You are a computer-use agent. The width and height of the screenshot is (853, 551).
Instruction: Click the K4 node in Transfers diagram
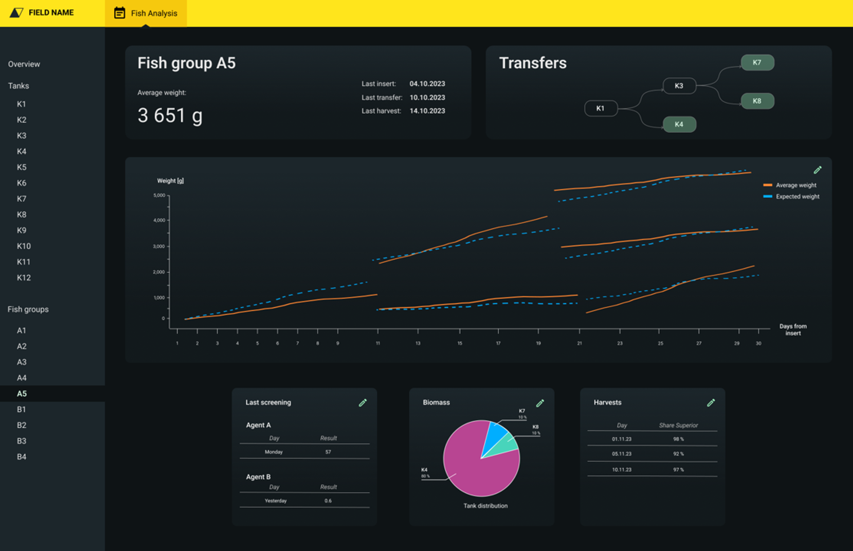679,124
